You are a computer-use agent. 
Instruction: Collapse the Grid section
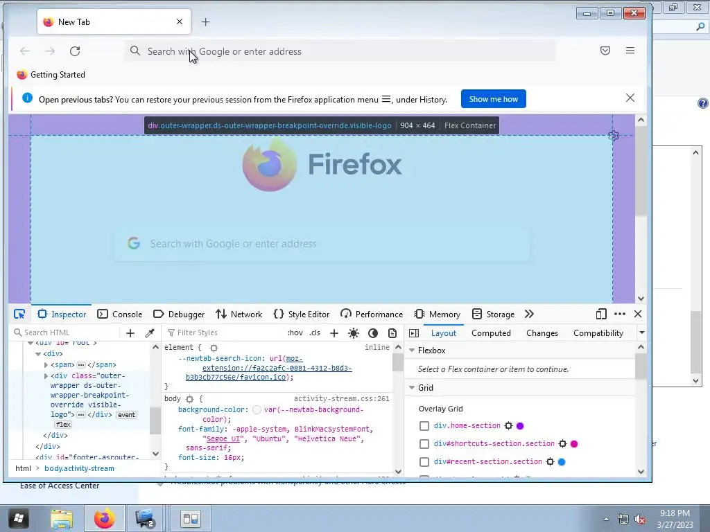(412, 388)
